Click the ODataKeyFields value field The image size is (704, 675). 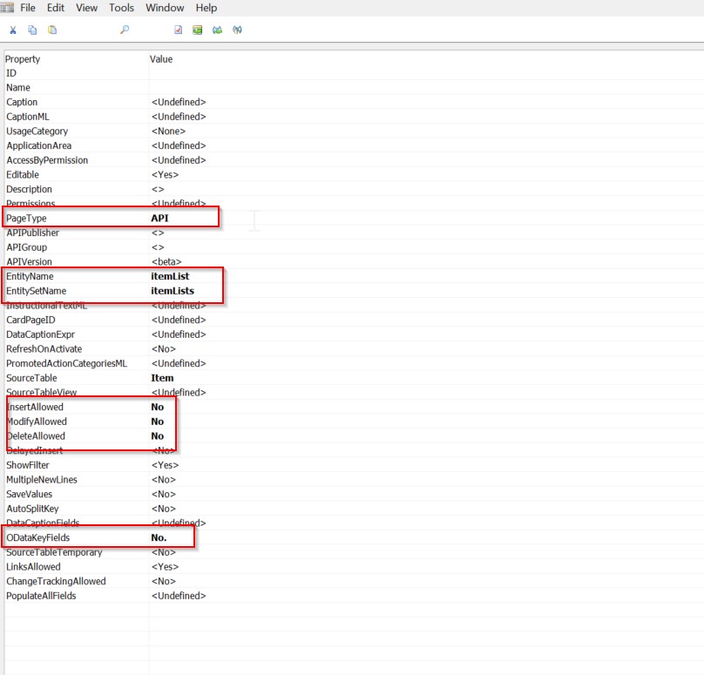click(159, 538)
